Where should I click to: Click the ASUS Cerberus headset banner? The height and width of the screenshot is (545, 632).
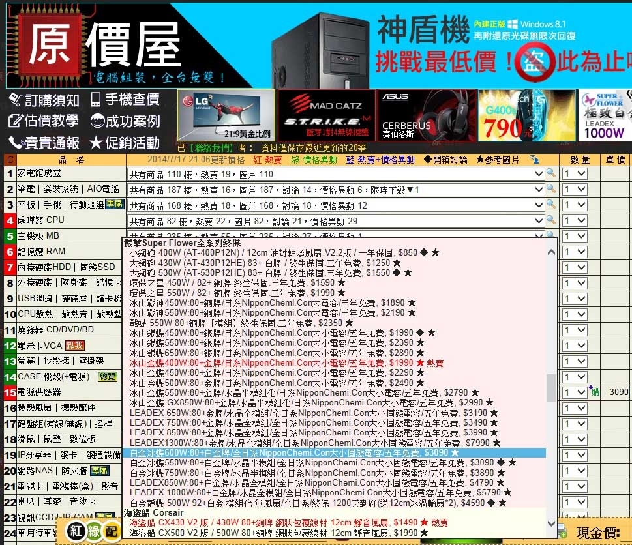coord(427,115)
